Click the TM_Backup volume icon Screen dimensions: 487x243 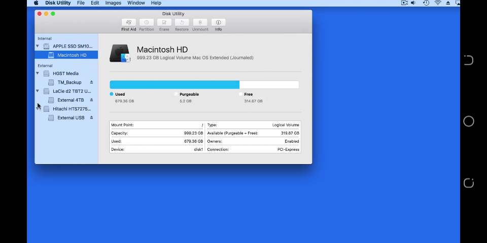coord(51,83)
